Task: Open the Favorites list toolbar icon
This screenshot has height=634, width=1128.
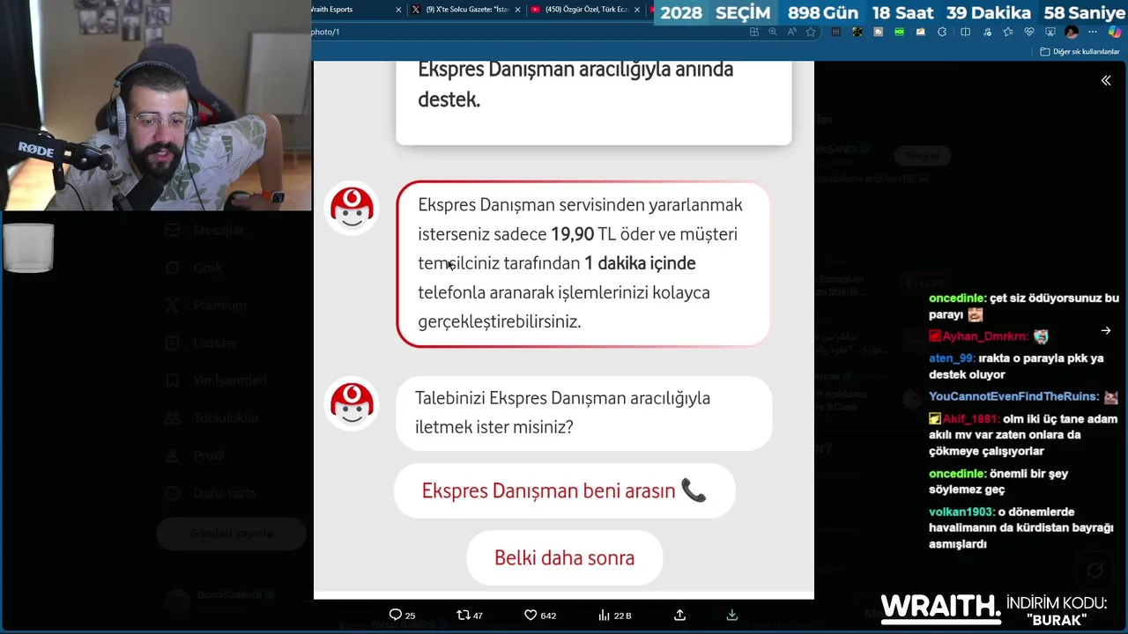Action: [x=1008, y=32]
